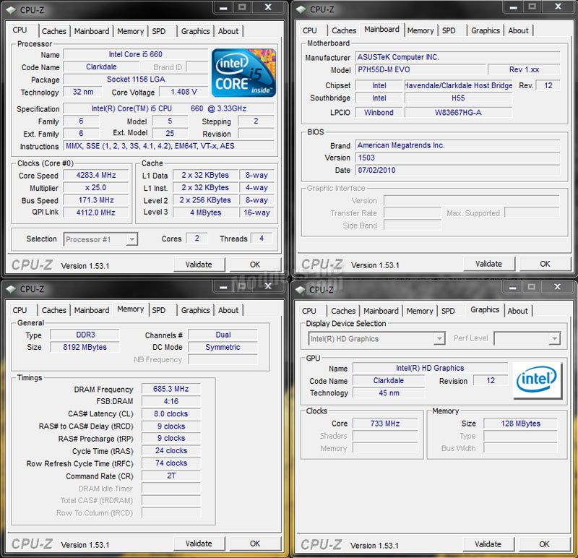Click the 'American Megatrends Inc.' BIOS brand
The height and width of the screenshot is (558, 578).
pos(457,145)
